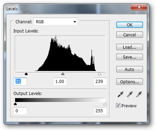
Task: Click the output black slider triangle
Action: tap(15, 104)
